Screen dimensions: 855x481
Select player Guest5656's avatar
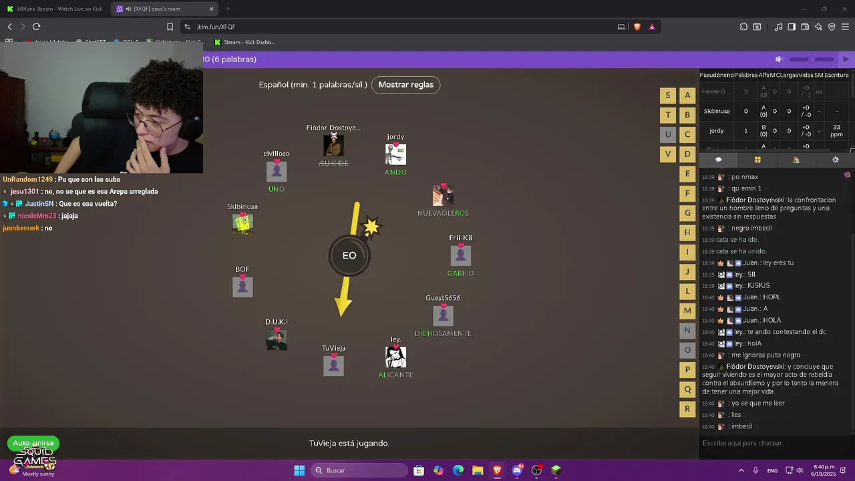(x=443, y=315)
